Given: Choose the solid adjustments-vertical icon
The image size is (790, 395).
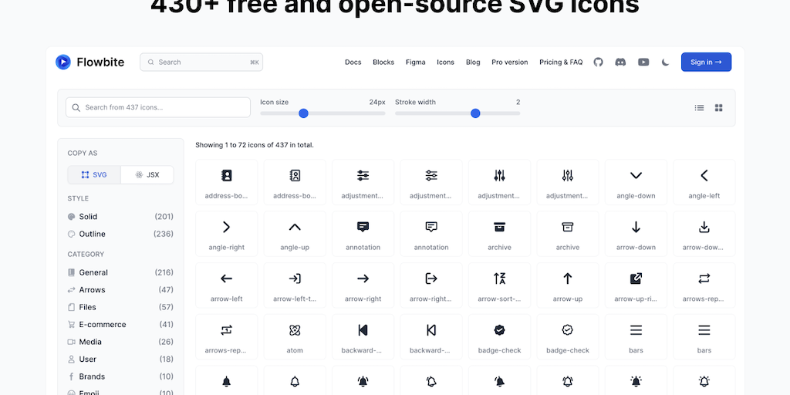Looking at the screenshot, I should click(499, 182).
